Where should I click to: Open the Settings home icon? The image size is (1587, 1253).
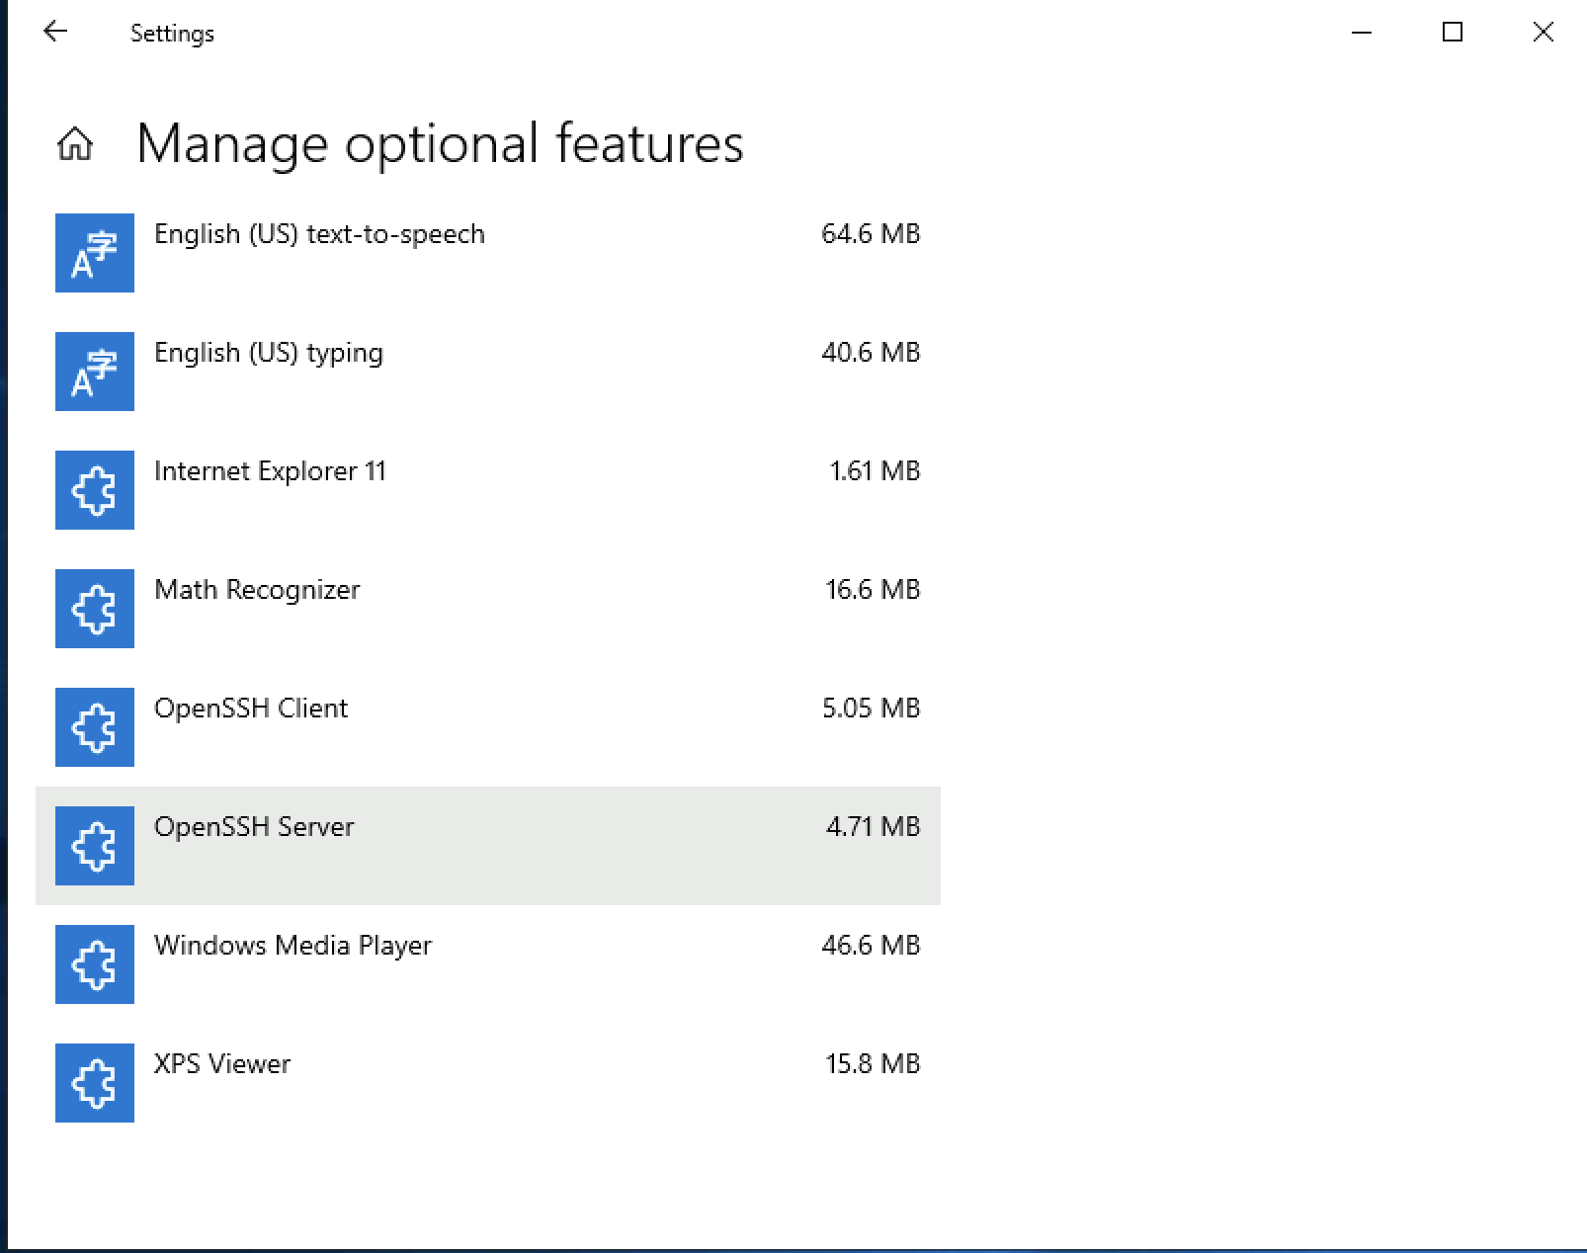(x=75, y=144)
